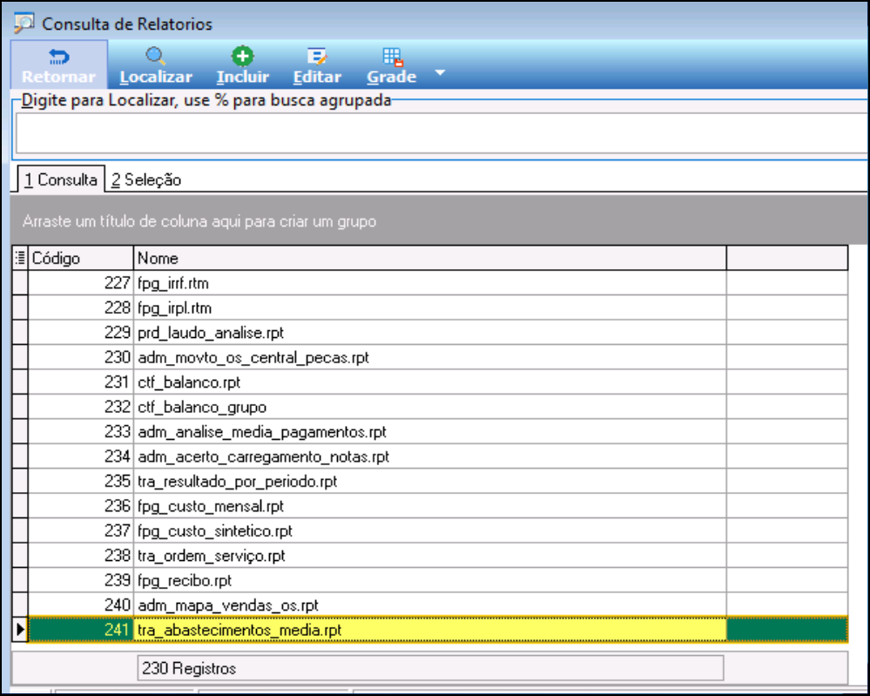The width and height of the screenshot is (870, 696).
Task: Select row fpg_recibo.rpt
Action: tap(430, 580)
